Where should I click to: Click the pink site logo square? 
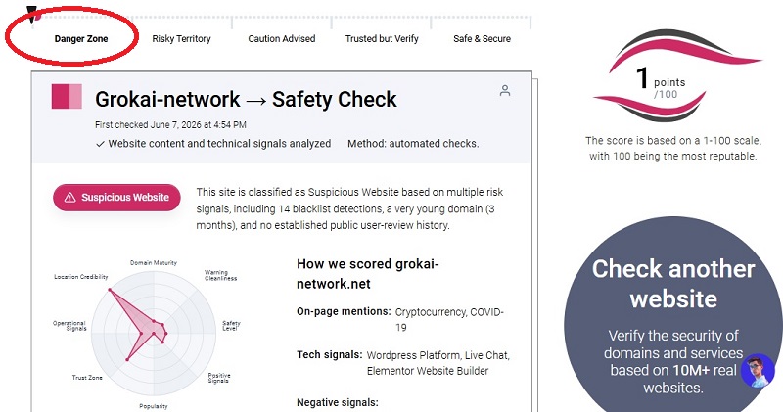tap(67, 96)
